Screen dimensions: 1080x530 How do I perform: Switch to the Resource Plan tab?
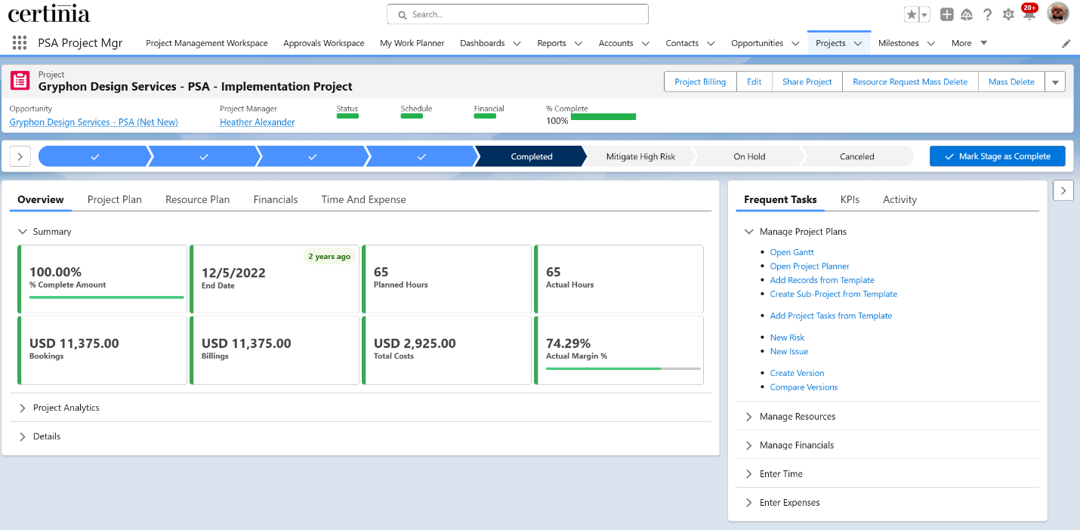(198, 199)
